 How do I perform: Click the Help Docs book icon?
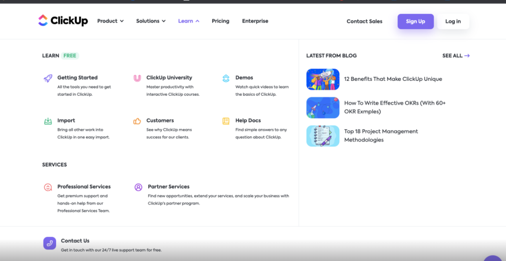click(226, 121)
